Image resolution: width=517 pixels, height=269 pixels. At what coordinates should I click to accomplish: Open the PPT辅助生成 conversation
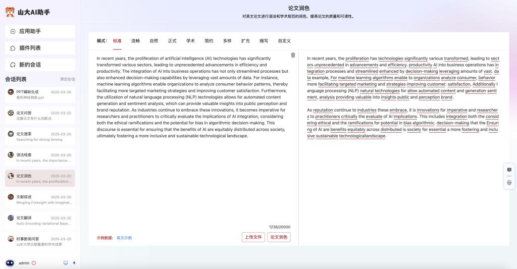coord(40,94)
